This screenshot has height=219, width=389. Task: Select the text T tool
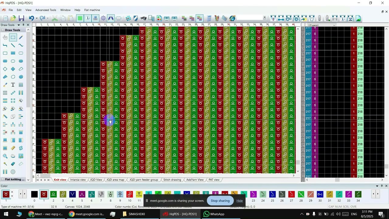pyautogui.click(x=13, y=85)
